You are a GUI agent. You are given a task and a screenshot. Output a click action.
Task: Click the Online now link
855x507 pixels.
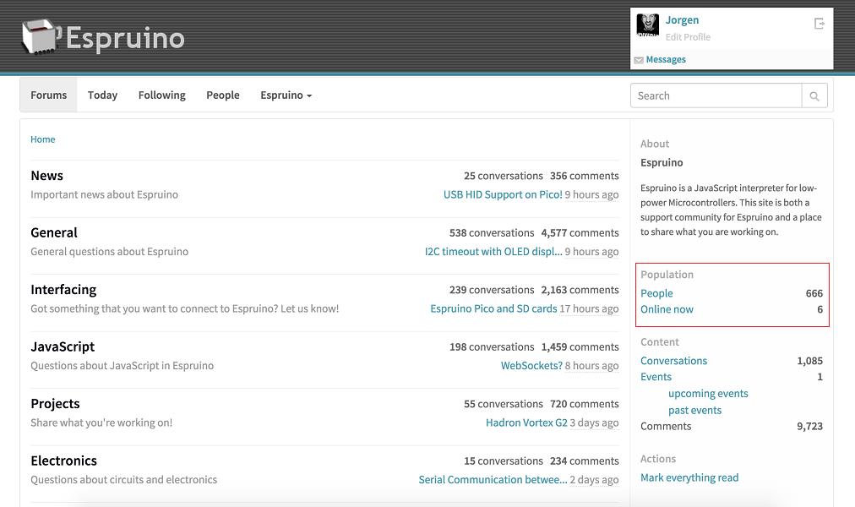[x=667, y=309]
